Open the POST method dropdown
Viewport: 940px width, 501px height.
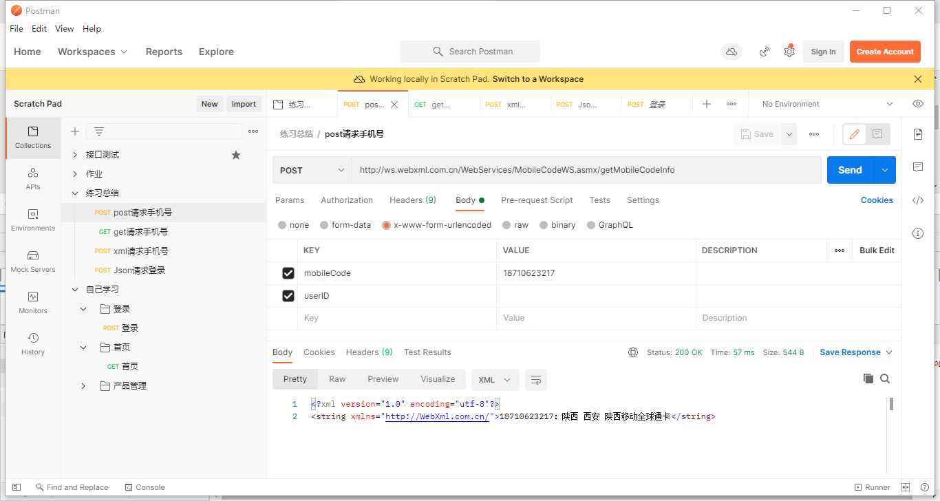(312, 170)
